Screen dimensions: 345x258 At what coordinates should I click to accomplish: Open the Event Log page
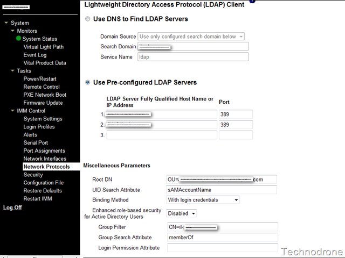(x=35, y=55)
